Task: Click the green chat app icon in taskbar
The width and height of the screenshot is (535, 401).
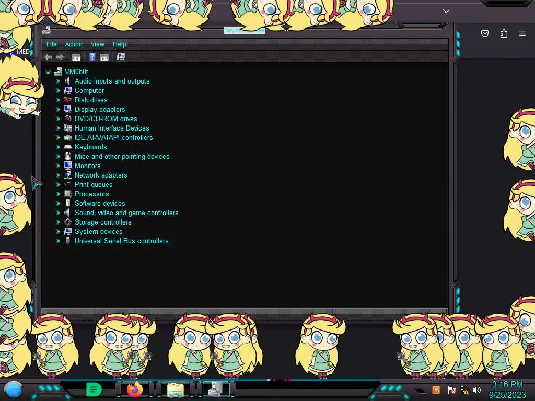Action: (x=94, y=389)
